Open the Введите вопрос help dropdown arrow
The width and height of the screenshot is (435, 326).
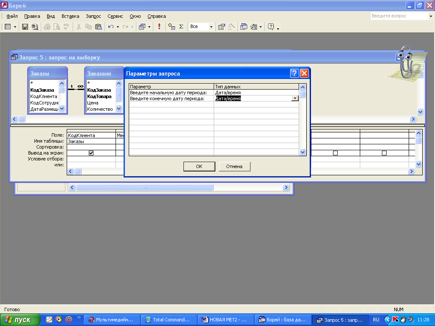[431, 16]
